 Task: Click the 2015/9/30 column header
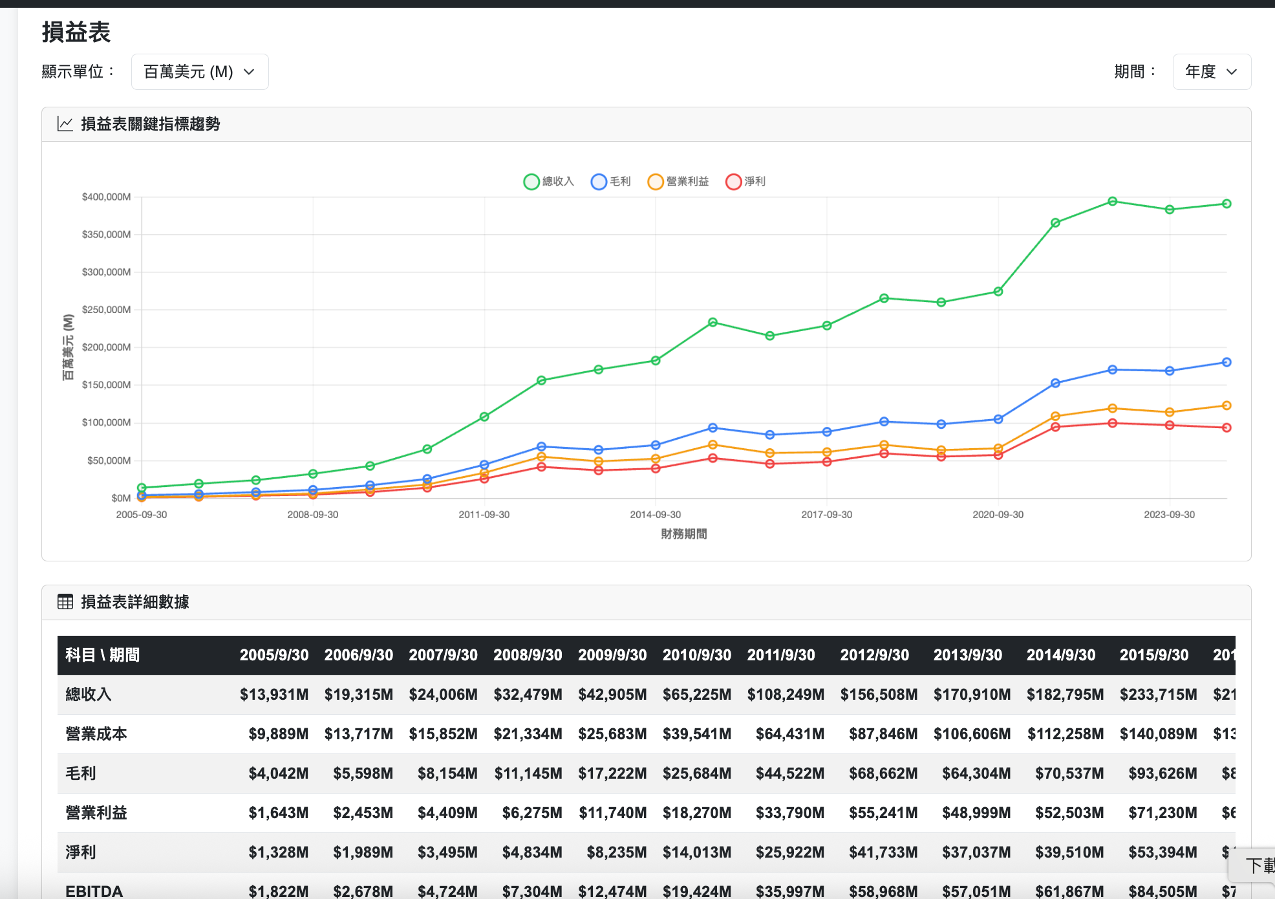(x=1153, y=655)
